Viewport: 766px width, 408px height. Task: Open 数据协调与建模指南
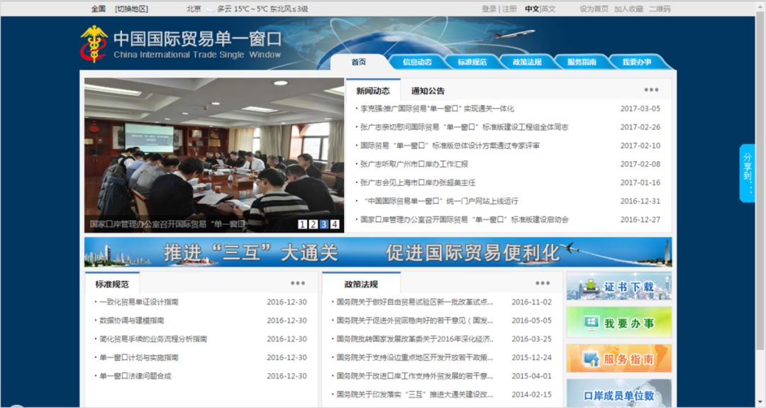(x=131, y=321)
